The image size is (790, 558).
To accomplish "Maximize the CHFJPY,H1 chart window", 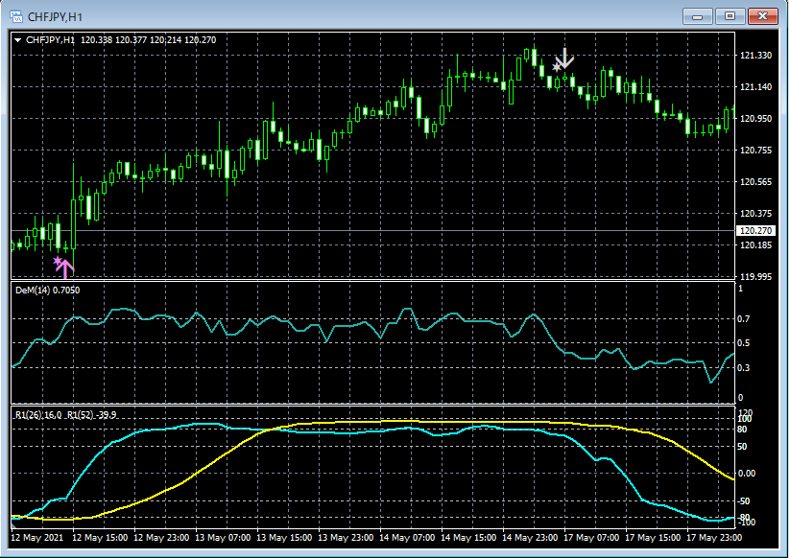I will coord(730,15).
